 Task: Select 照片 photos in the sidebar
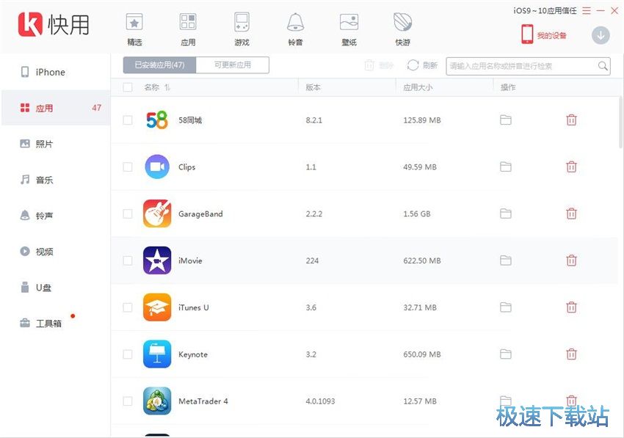[x=56, y=144]
